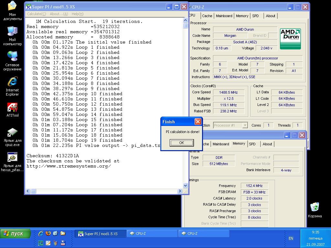Click the Bank Interleave value 4-way

tap(286, 170)
